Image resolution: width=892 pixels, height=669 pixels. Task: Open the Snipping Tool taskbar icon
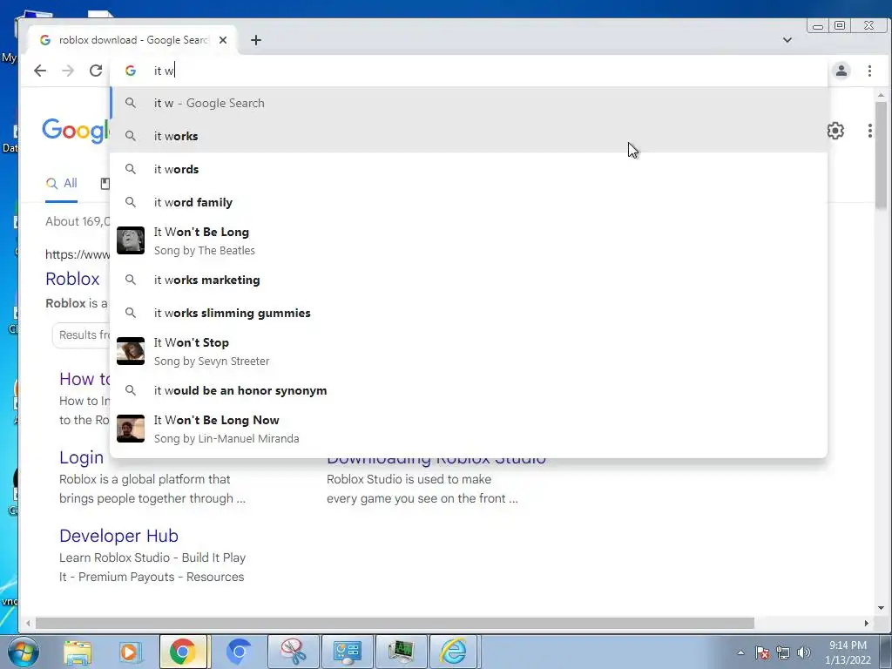293,652
